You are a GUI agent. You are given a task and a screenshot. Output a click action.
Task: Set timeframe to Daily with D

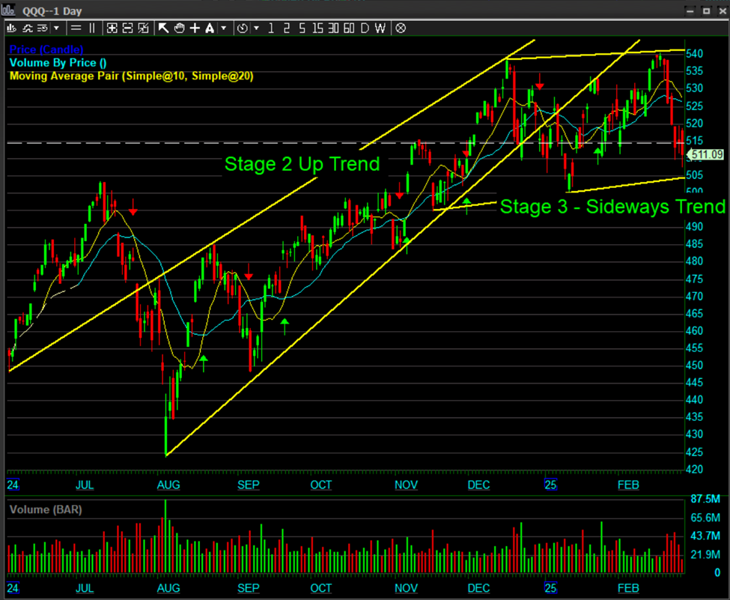(365, 28)
